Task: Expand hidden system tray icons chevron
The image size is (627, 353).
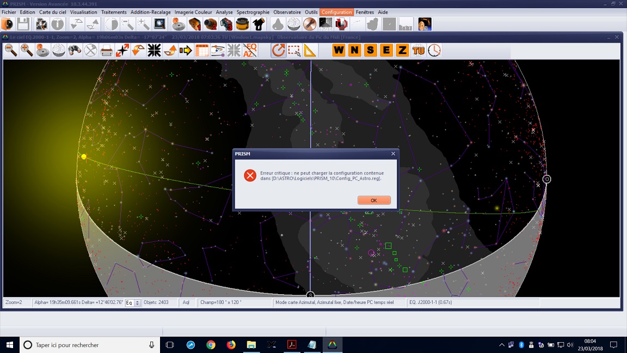Action: [x=501, y=345]
